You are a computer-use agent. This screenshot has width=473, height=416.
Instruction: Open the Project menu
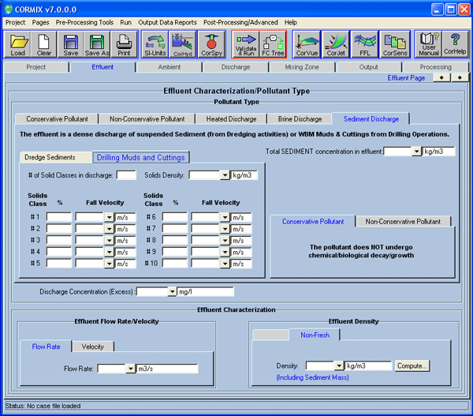click(16, 22)
